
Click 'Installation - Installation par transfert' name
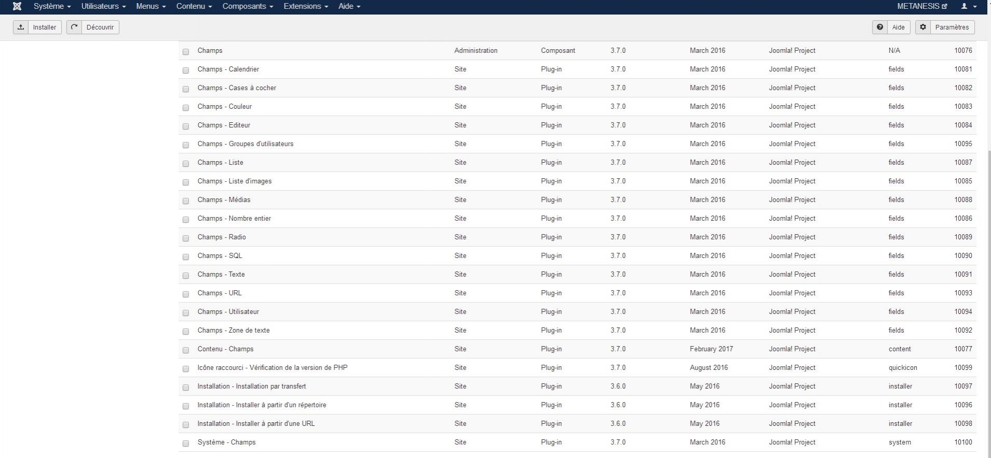tap(252, 386)
